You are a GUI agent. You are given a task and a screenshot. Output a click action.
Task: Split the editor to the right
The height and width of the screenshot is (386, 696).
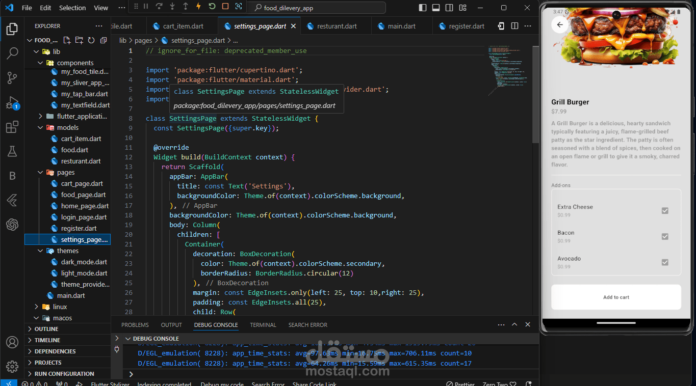coord(515,26)
